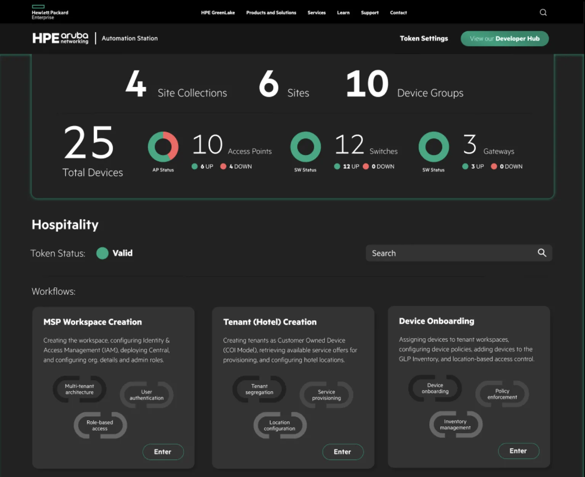585x477 pixels.
Task: Select Support in the top navigation
Action: tap(369, 13)
